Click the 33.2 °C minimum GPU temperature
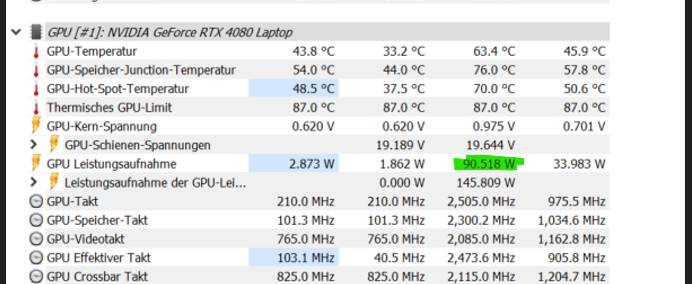 click(x=404, y=52)
